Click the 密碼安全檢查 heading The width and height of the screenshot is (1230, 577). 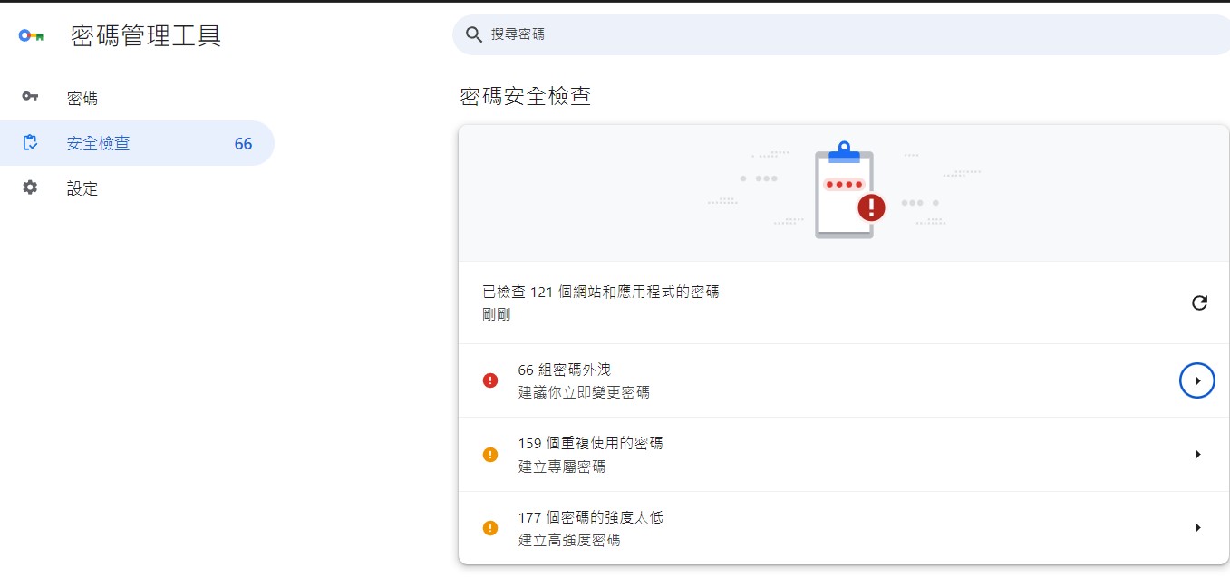pyautogui.click(x=526, y=96)
